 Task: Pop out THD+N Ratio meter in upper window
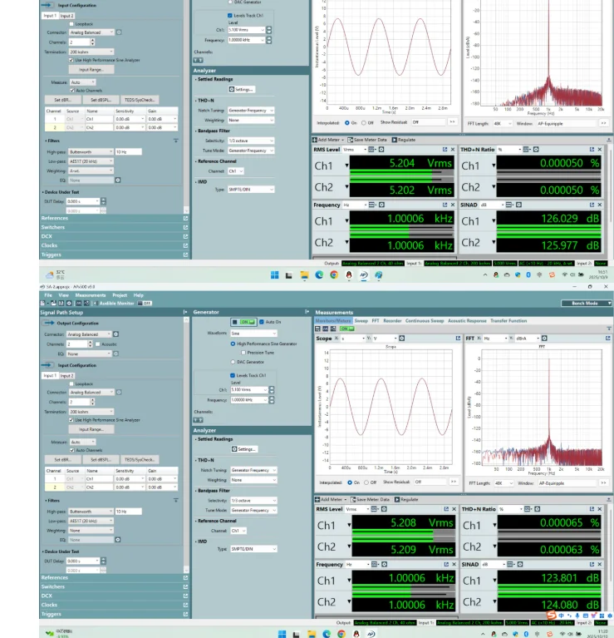click(592, 150)
